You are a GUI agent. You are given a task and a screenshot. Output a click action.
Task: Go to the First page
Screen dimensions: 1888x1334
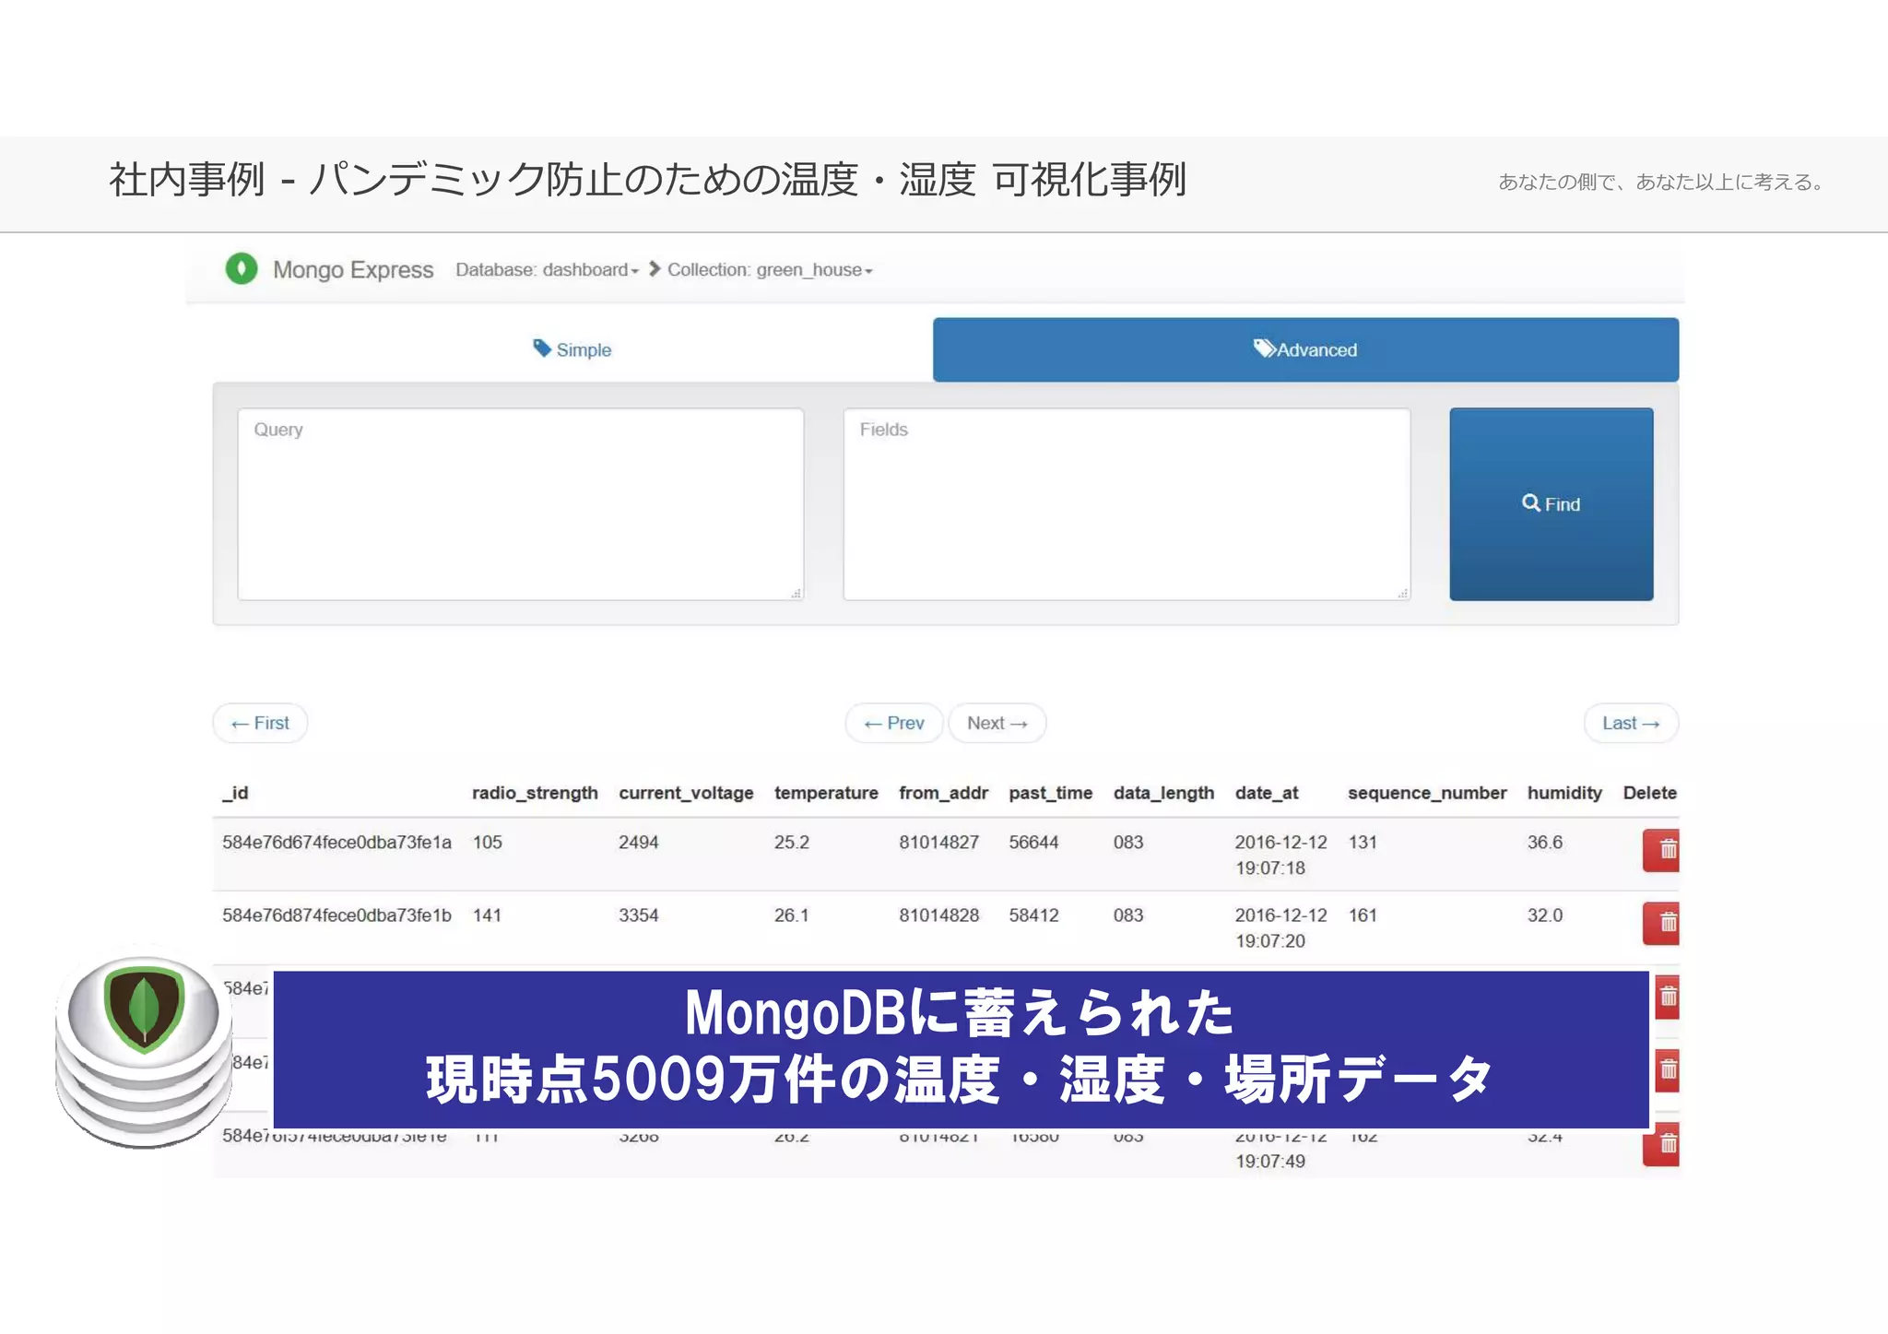pyautogui.click(x=260, y=724)
